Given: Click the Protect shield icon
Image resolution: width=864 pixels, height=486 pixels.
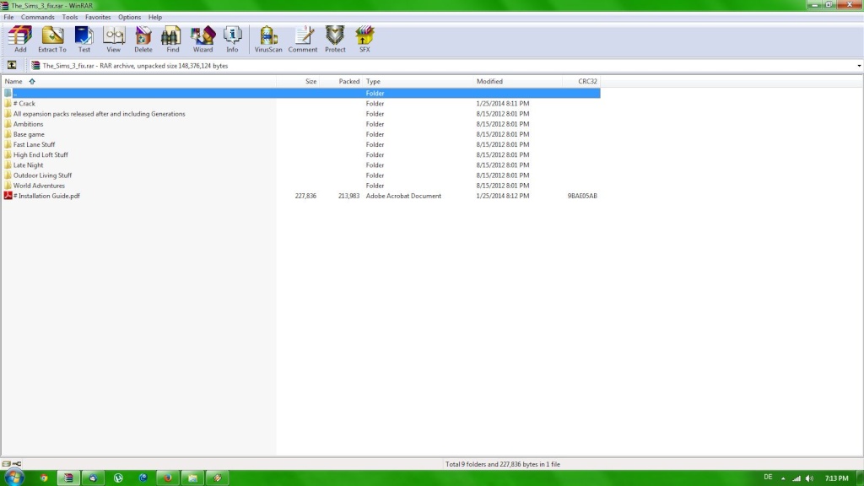Looking at the screenshot, I should [x=335, y=39].
